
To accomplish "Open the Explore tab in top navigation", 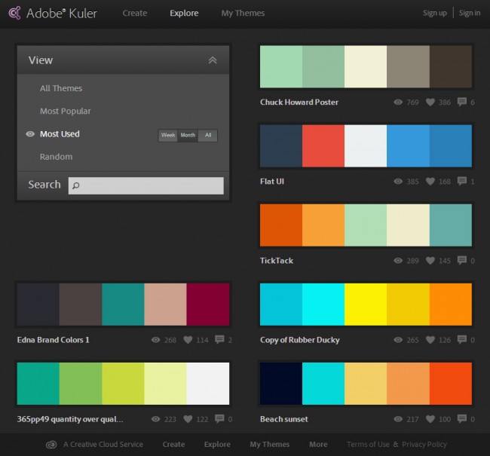I will pyautogui.click(x=184, y=13).
